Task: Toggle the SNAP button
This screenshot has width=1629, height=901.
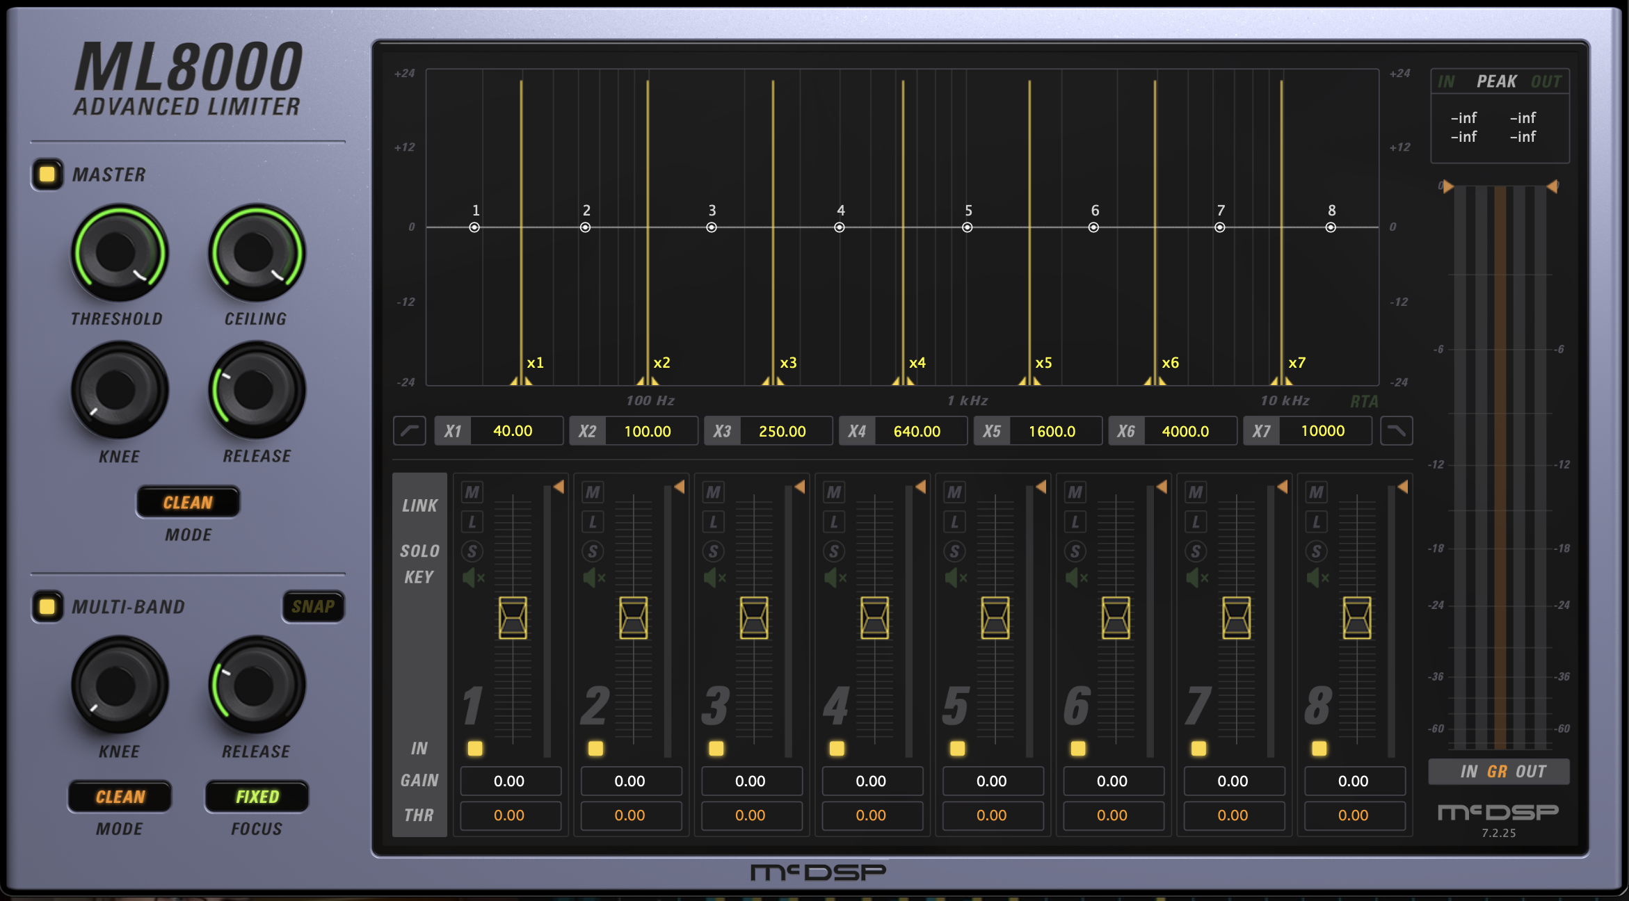Action: (313, 606)
